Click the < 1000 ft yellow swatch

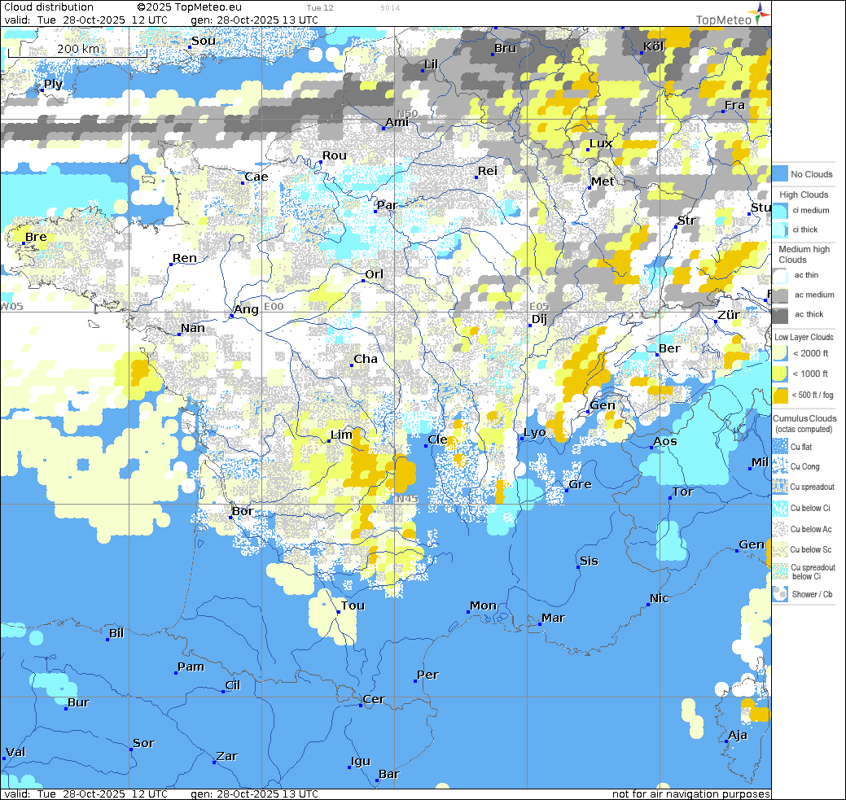[x=779, y=374]
